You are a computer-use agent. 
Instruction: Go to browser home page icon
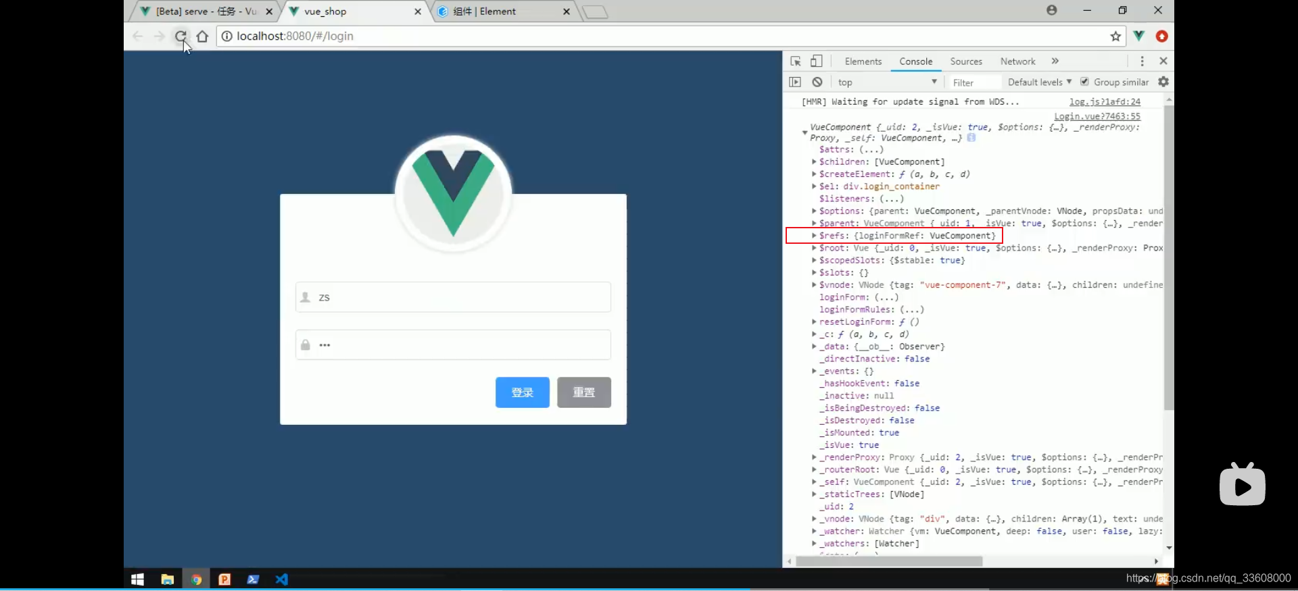[x=202, y=36]
